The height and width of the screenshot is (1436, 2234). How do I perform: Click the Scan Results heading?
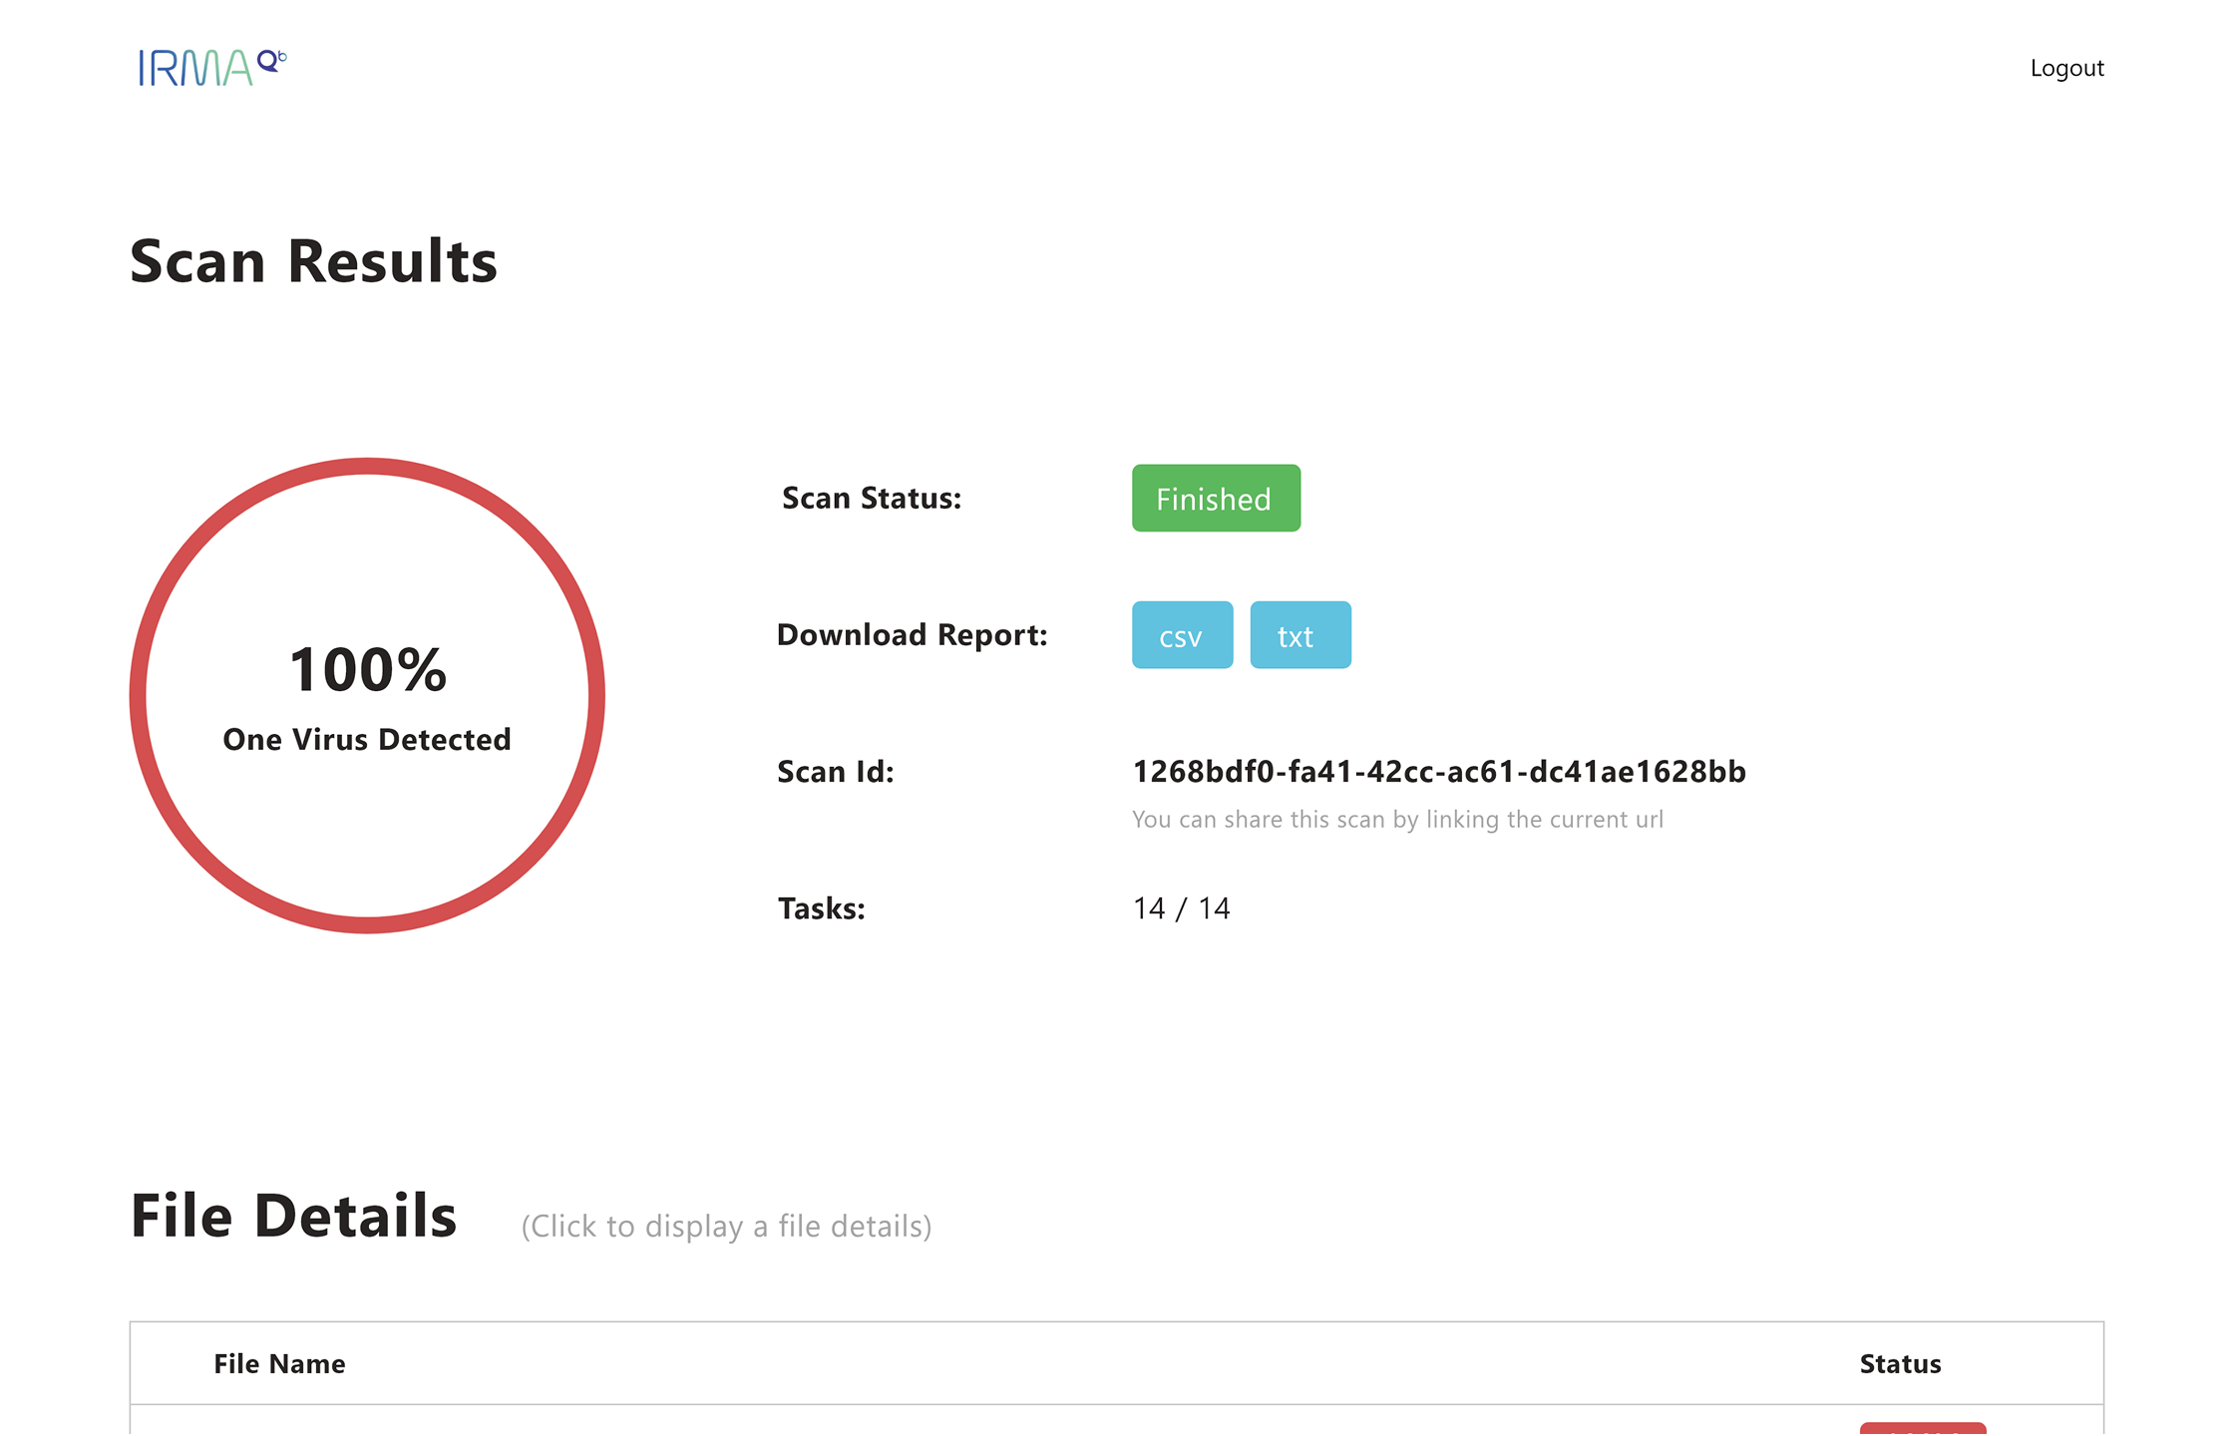[313, 261]
